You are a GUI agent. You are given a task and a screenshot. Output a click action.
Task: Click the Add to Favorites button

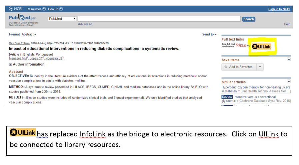pyautogui.click(x=239, y=67)
